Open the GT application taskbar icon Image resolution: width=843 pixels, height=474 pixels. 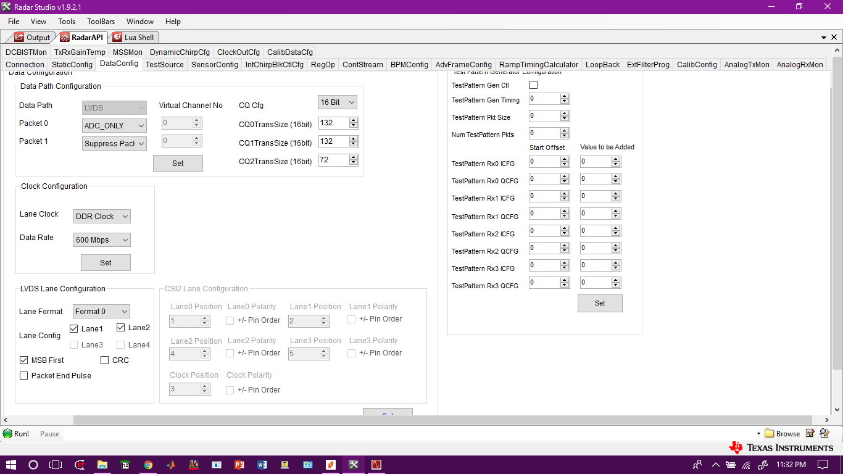click(x=80, y=465)
